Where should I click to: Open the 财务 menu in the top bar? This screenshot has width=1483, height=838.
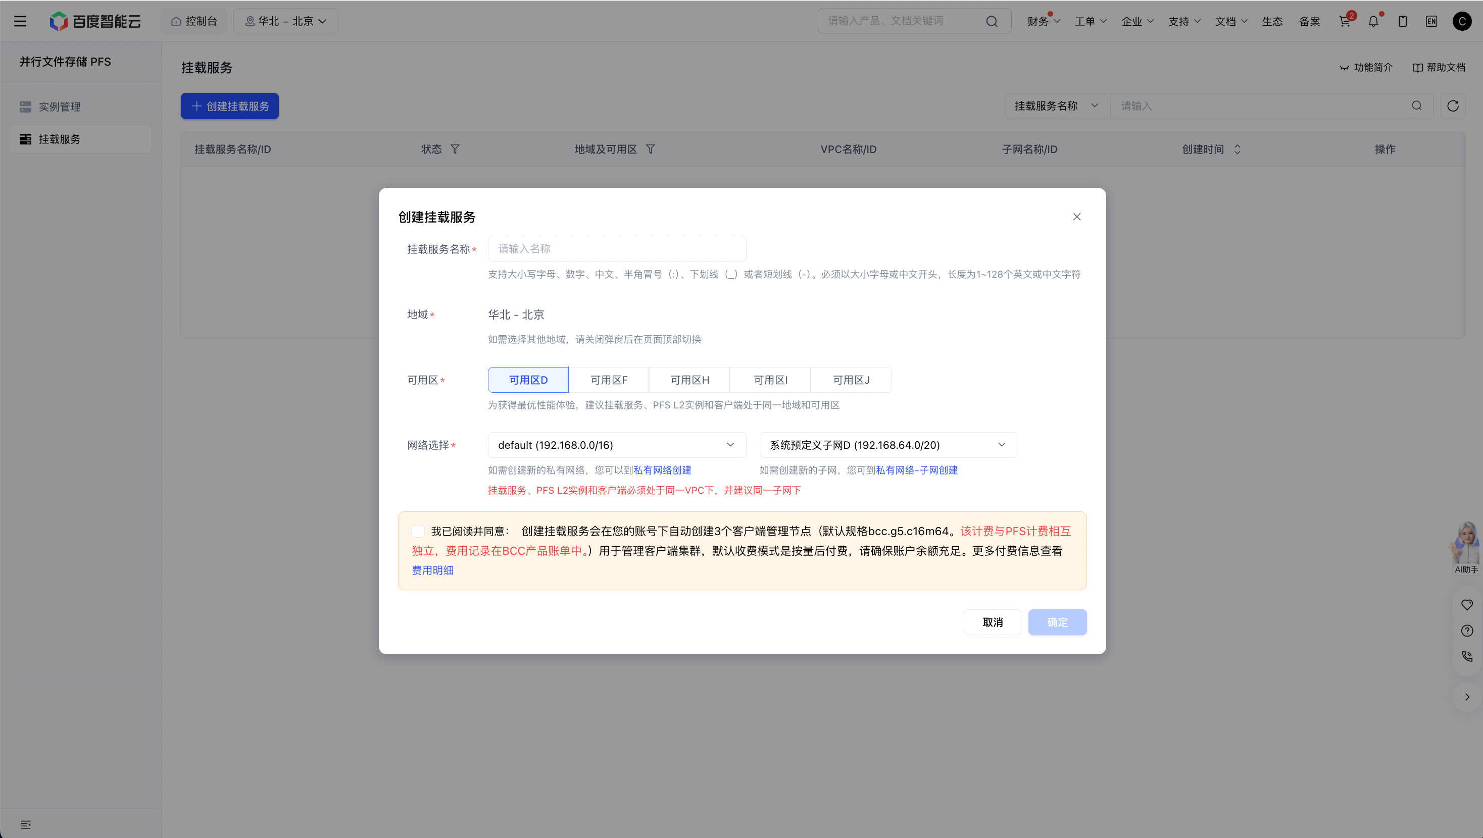point(1043,21)
